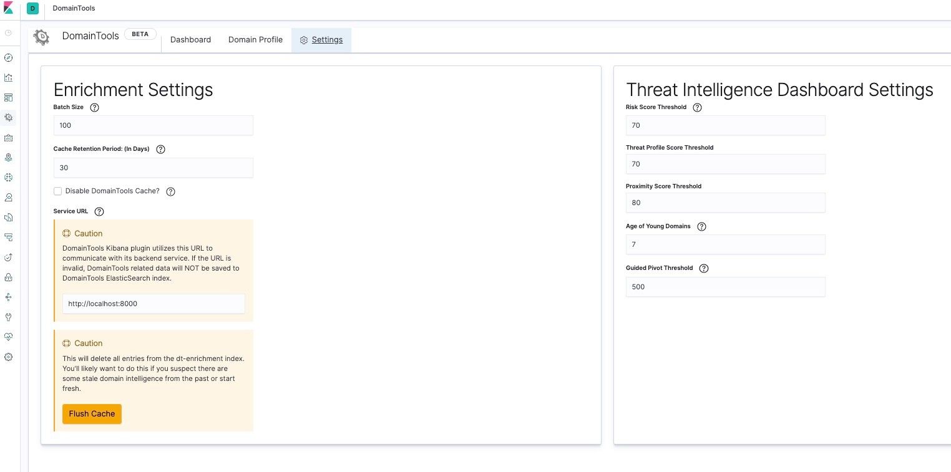
Task: Open Dashboard icon in sidebar
Action: coord(8,97)
